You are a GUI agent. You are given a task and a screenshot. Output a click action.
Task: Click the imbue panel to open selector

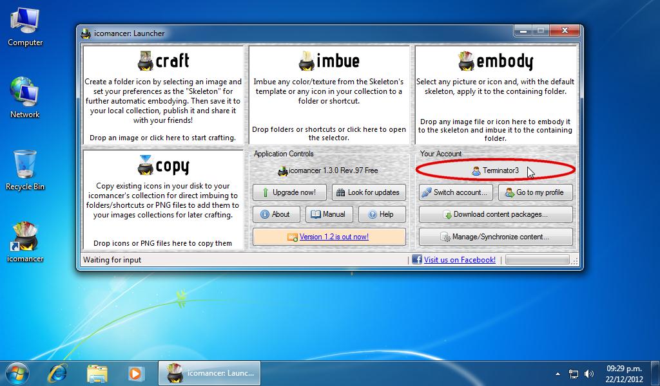click(x=329, y=95)
